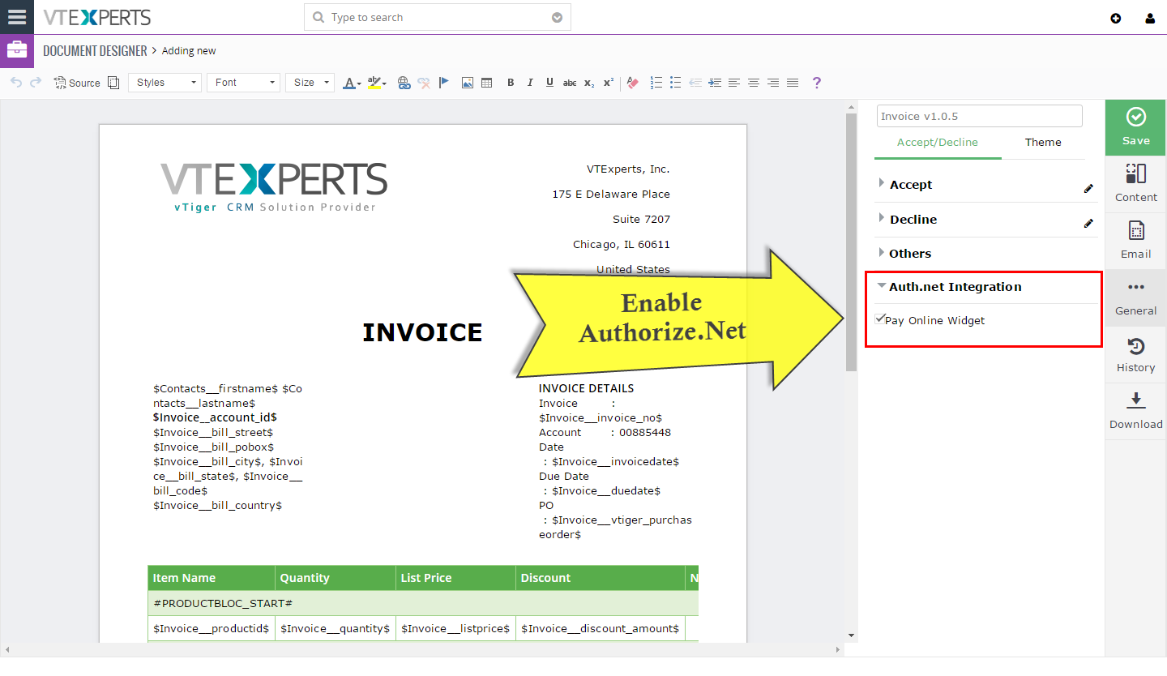The height and width of the screenshot is (676, 1167).
Task: Click the $Invoice__quantity$ table cell
Action: 336,628
